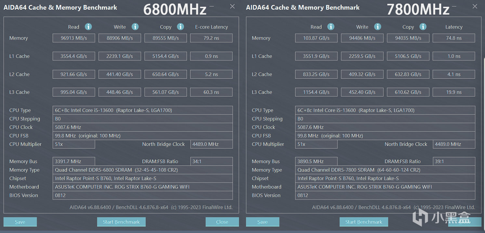Click the right Memory Read 103.87 GB/s field
This screenshot has width=485, height=233.
(x=316, y=38)
